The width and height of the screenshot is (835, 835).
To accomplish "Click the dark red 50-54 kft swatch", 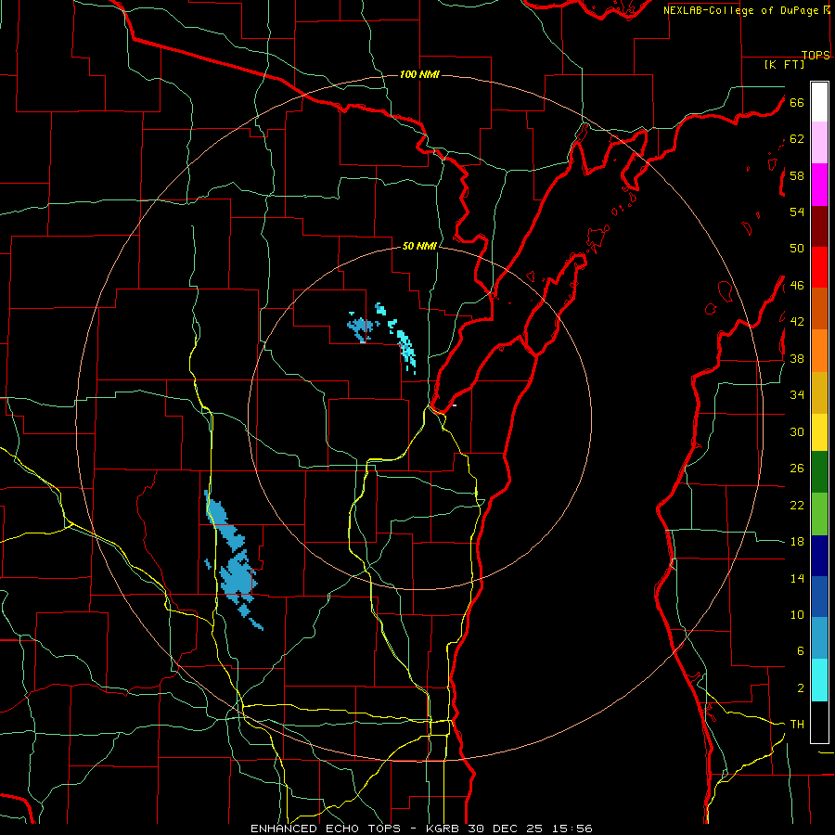I will pos(819,225).
